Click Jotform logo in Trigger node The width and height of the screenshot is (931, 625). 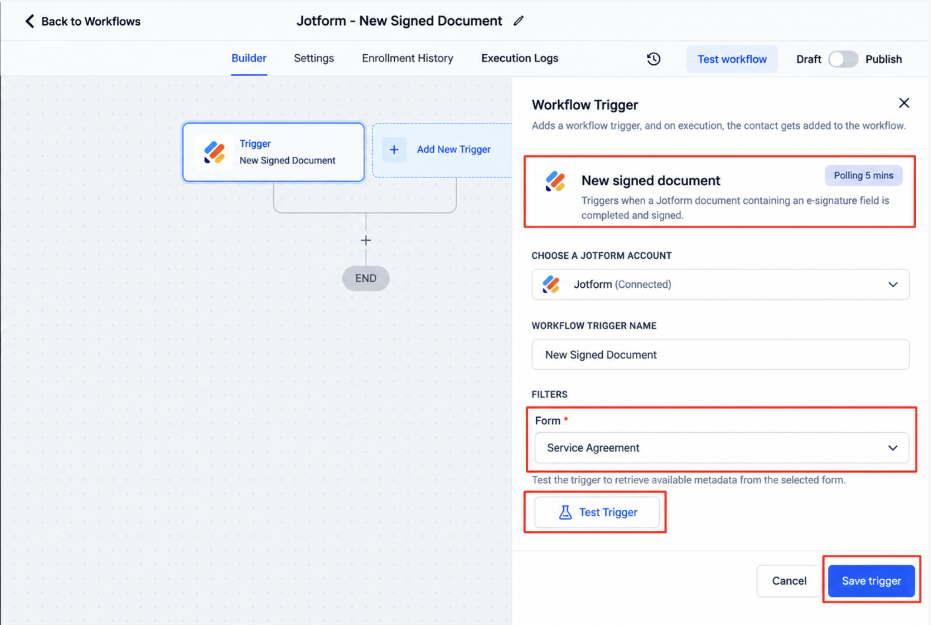click(215, 152)
